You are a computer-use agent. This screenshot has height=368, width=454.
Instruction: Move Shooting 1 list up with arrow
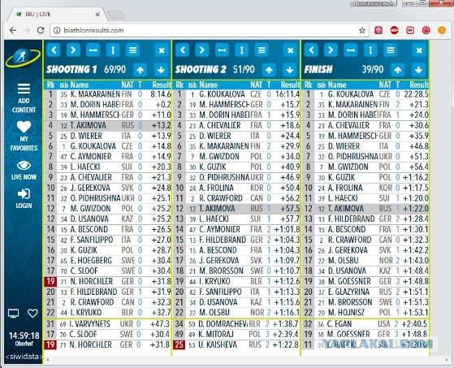(141, 70)
